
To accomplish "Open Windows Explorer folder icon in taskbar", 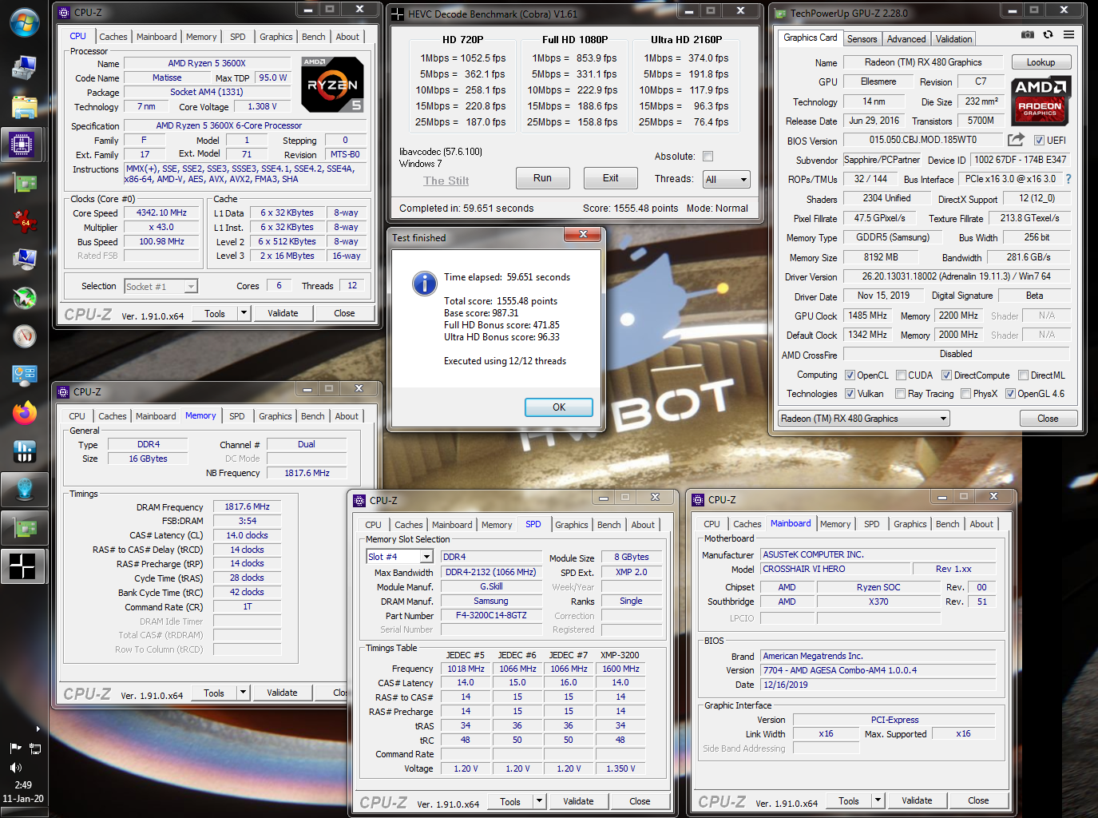I will [24, 106].
